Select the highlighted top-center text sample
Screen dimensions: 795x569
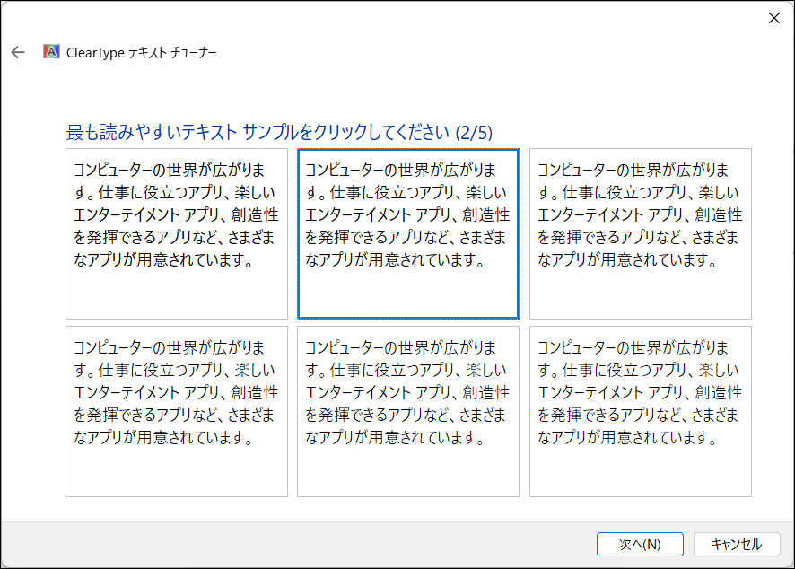pos(408,233)
